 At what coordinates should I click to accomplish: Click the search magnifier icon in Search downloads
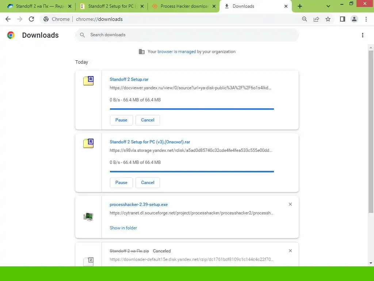coord(83,35)
